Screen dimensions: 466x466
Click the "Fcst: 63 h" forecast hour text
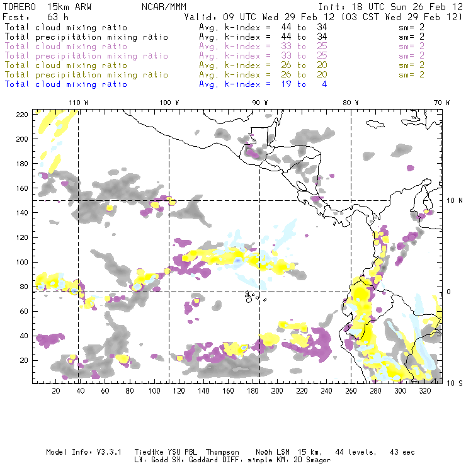pyautogui.click(x=35, y=17)
